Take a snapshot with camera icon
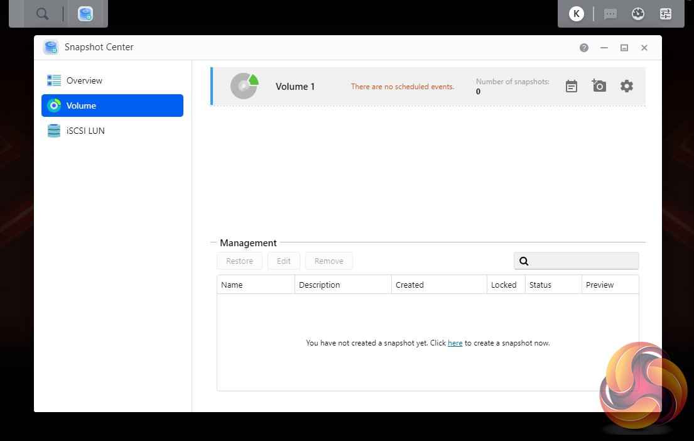The image size is (694, 441). pyautogui.click(x=599, y=85)
